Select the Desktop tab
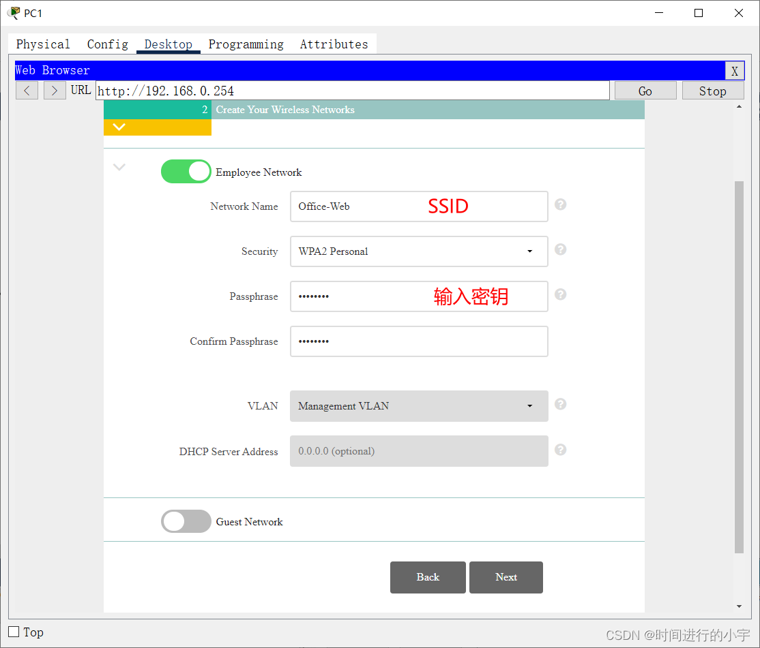The image size is (760, 648). [169, 44]
